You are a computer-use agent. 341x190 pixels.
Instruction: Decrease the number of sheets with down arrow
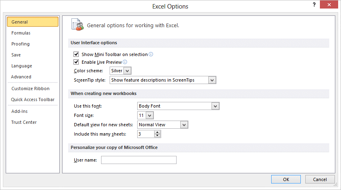click(x=157, y=136)
